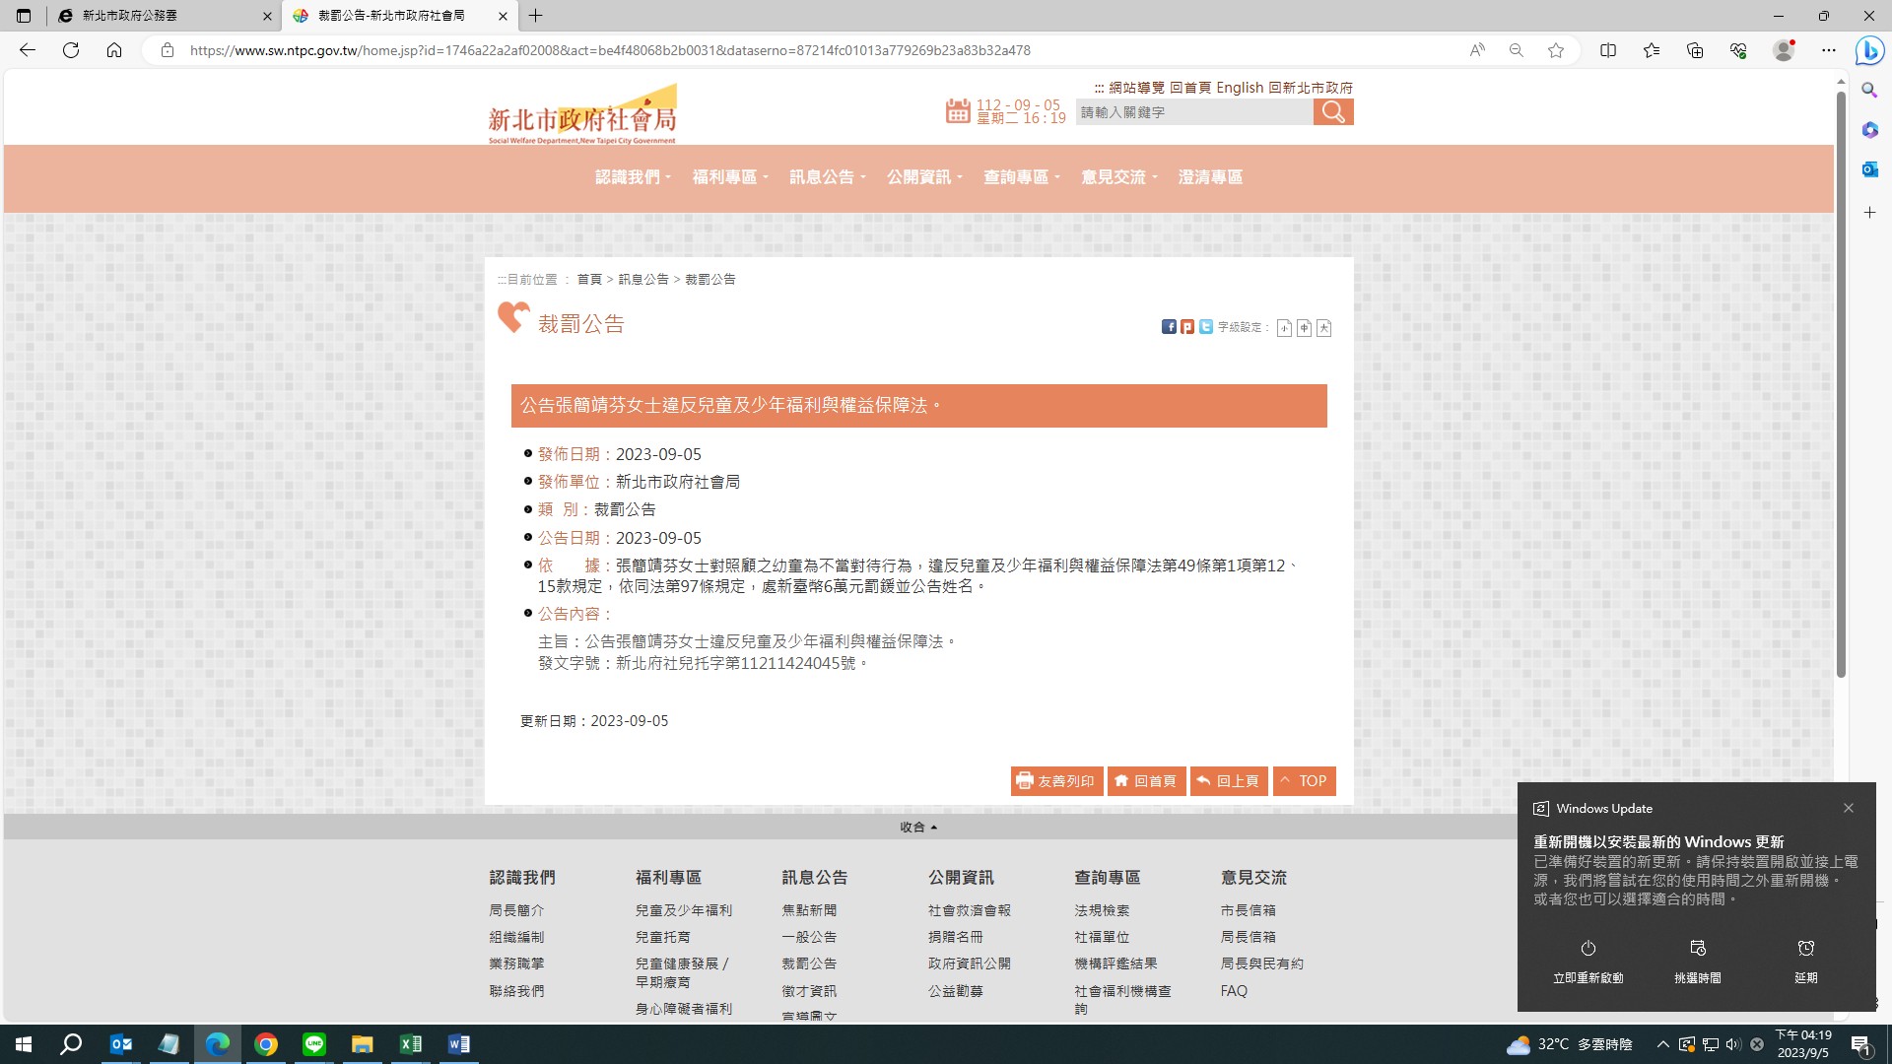Select 延期 to snooze the update
Screen dimensions: 1892x1064
pos(1805,962)
